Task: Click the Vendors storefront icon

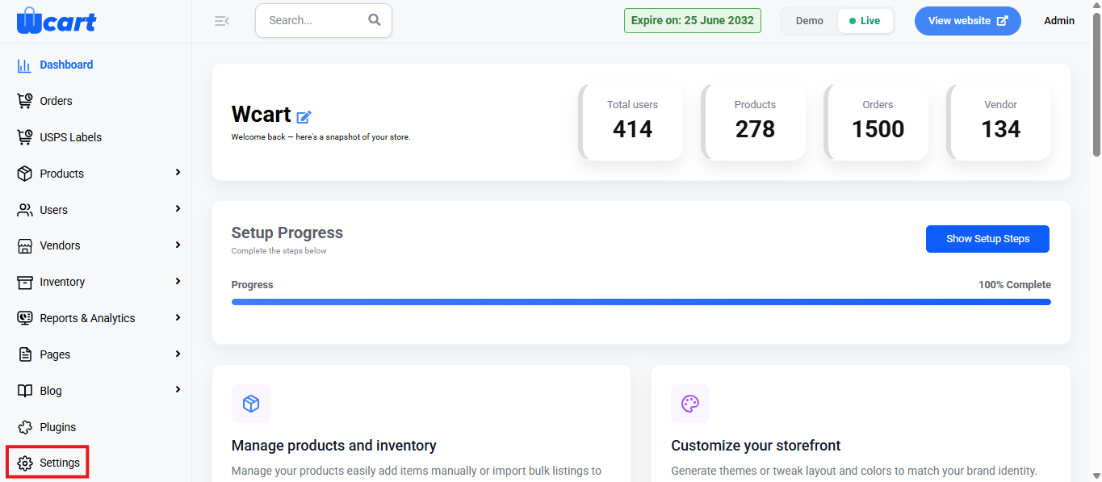Action: tap(25, 245)
